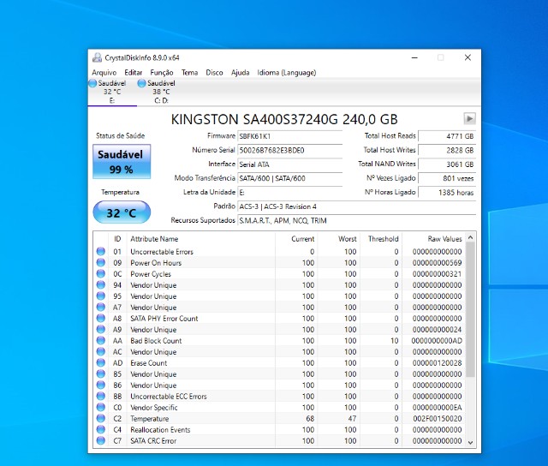Image resolution: width=548 pixels, height=466 pixels.
Task: Click Total Host Reads value 4771 GB
Action: click(x=447, y=136)
